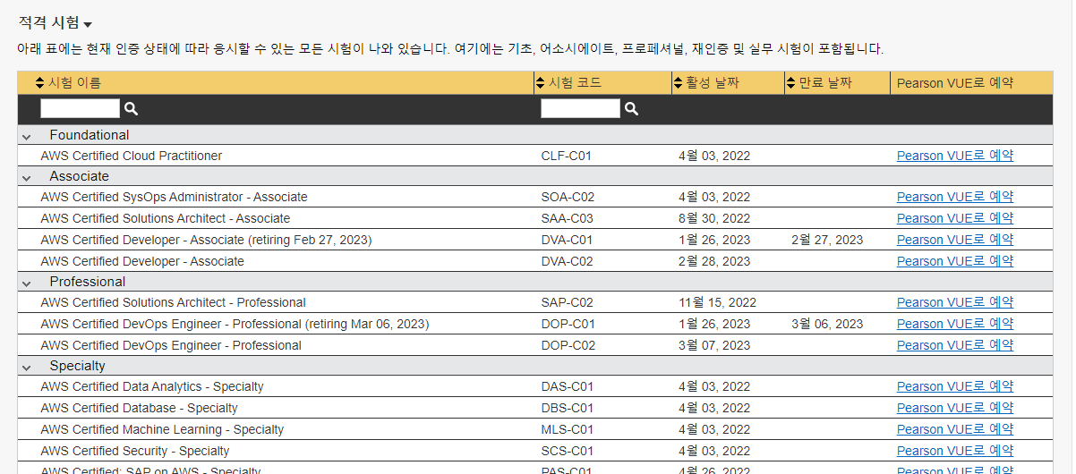Sort by 만료 날짜 column arrows
The image size is (1076, 474).
coord(790,83)
